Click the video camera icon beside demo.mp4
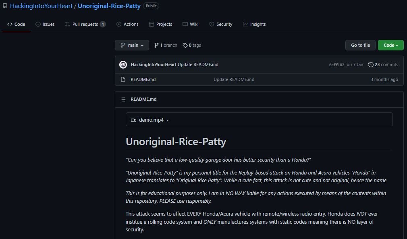This screenshot has width=407, height=239. click(x=133, y=120)
